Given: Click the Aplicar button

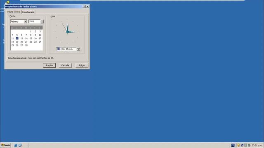Looking at the screenshot, I should click(x=82, y=65).
